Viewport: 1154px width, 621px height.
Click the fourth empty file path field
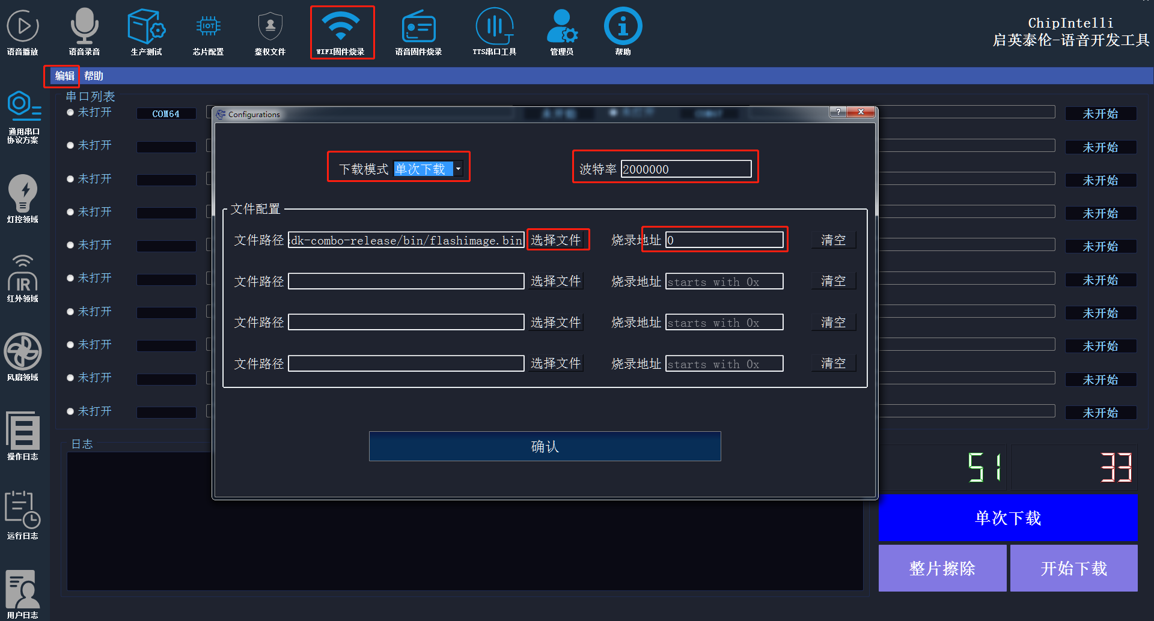tap(406, 363)
